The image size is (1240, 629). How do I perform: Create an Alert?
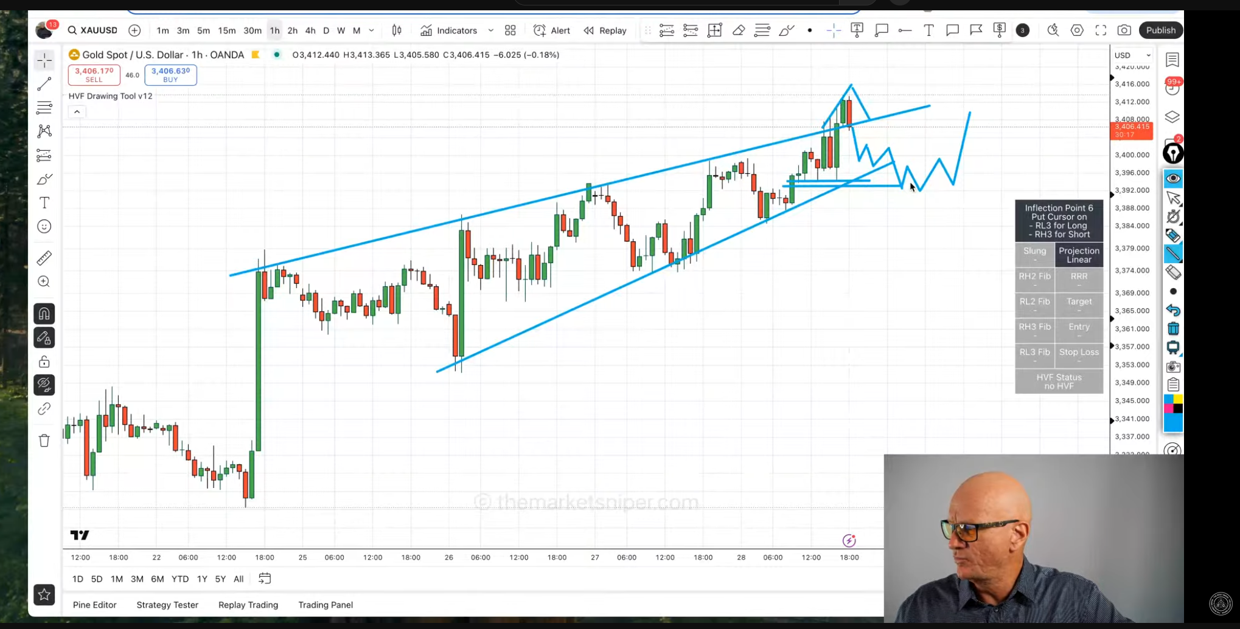click(552, 30)
